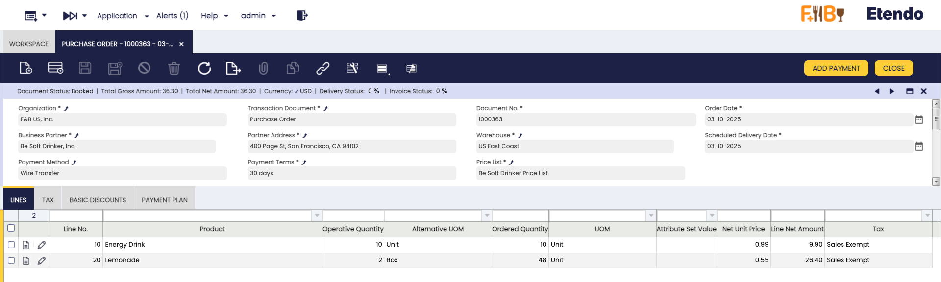The width and height of the screenshot is (941, 282).
Task: Click the Add Payment button
Action: pyautogui.click(x=836, y=68)
